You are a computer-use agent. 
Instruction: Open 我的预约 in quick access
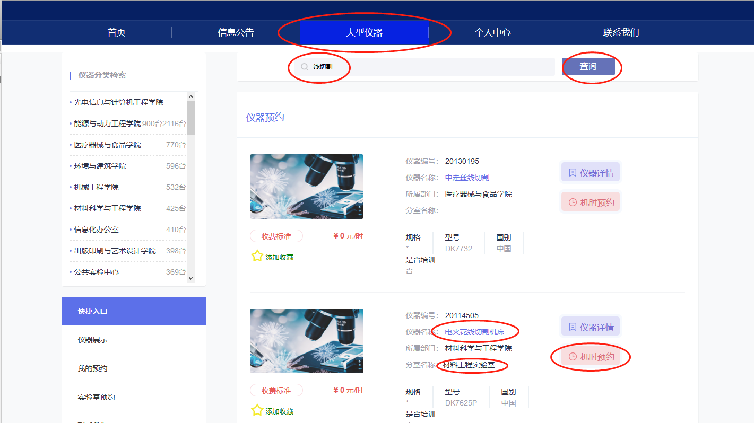(x=92, y=368)
